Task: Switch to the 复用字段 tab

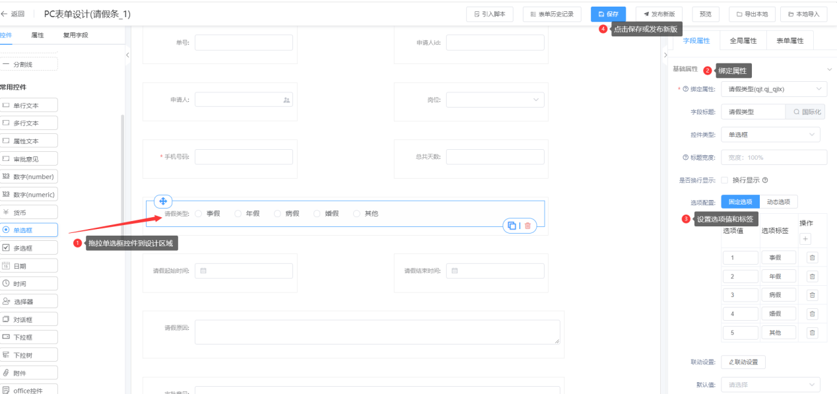Action: 75,35
